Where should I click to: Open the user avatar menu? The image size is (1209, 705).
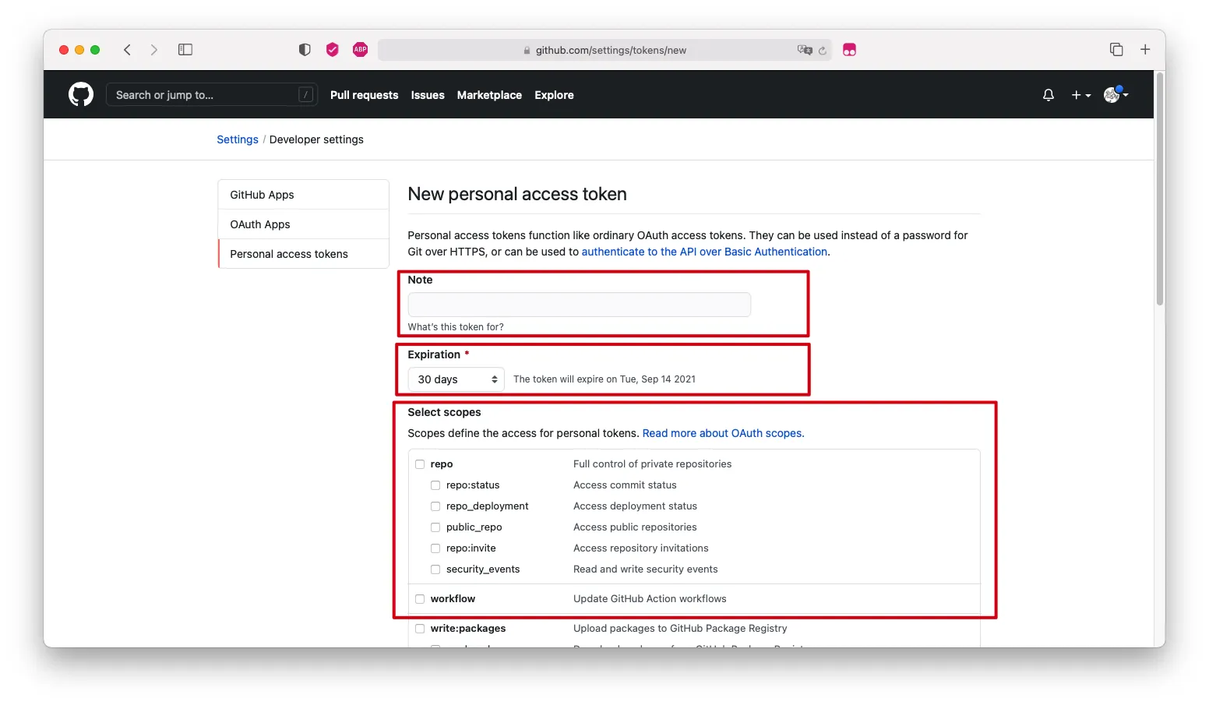point(1116,95)
